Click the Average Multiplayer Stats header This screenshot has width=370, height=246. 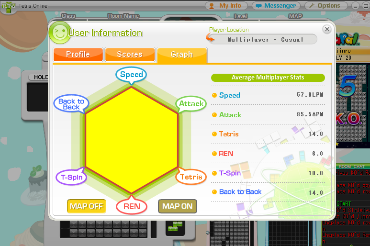268,78
